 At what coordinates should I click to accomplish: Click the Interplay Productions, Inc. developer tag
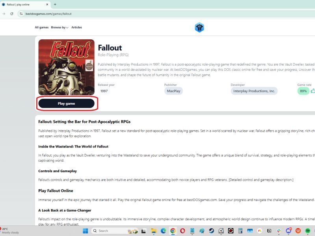click(x=254, y=91)
